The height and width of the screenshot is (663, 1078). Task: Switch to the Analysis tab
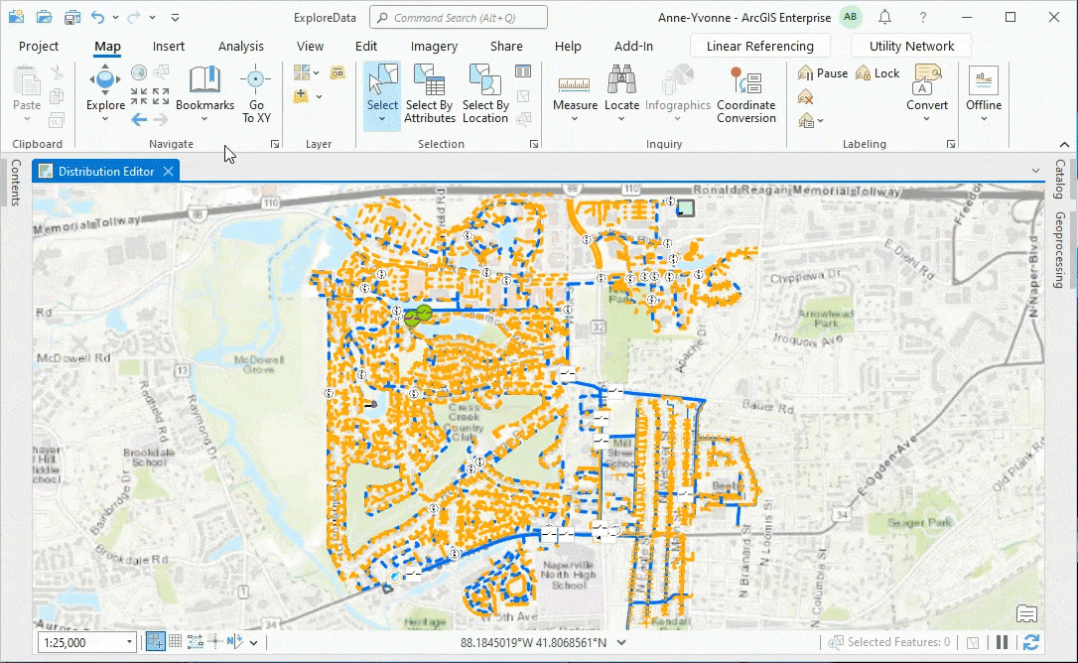240,46
